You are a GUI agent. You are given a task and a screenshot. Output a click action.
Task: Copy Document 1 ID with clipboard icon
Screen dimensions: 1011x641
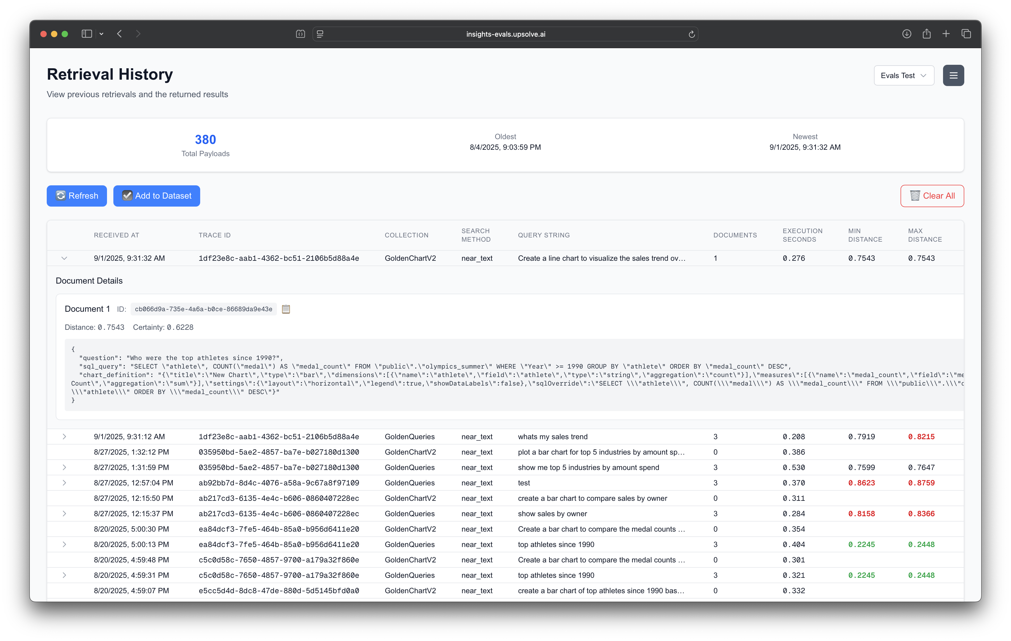286,309
